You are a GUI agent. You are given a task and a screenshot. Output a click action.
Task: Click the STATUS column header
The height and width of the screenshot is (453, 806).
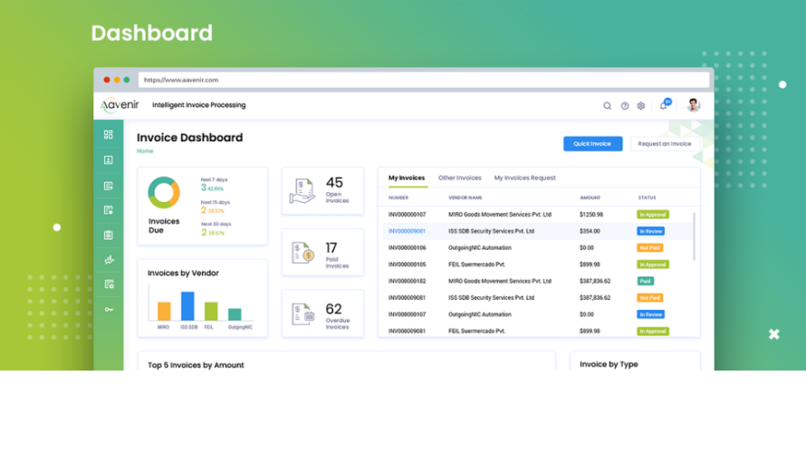point(647,198)
